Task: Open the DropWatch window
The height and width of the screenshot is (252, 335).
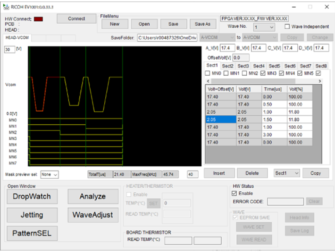Action: 32,196
